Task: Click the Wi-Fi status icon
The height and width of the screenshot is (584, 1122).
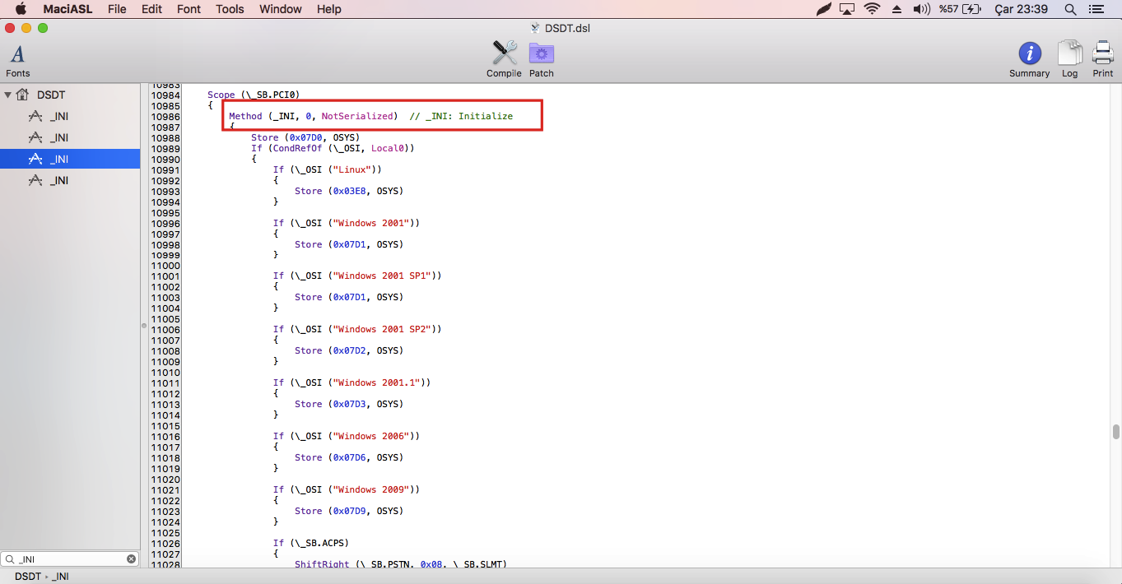Action: [x=872, y=9]
